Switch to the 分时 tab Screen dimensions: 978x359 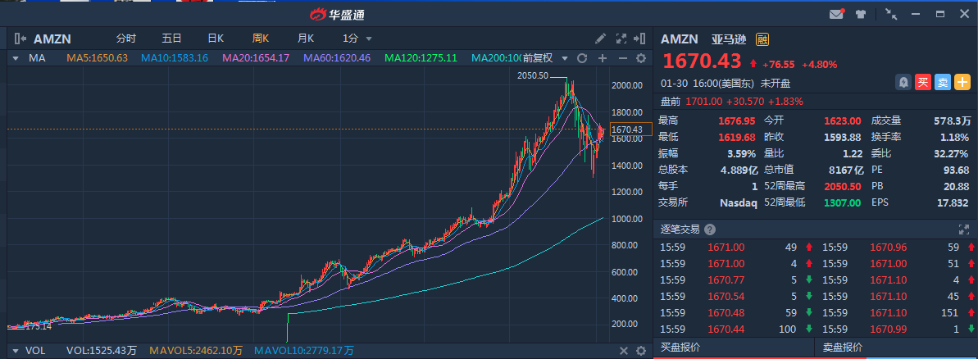[125, 39]
